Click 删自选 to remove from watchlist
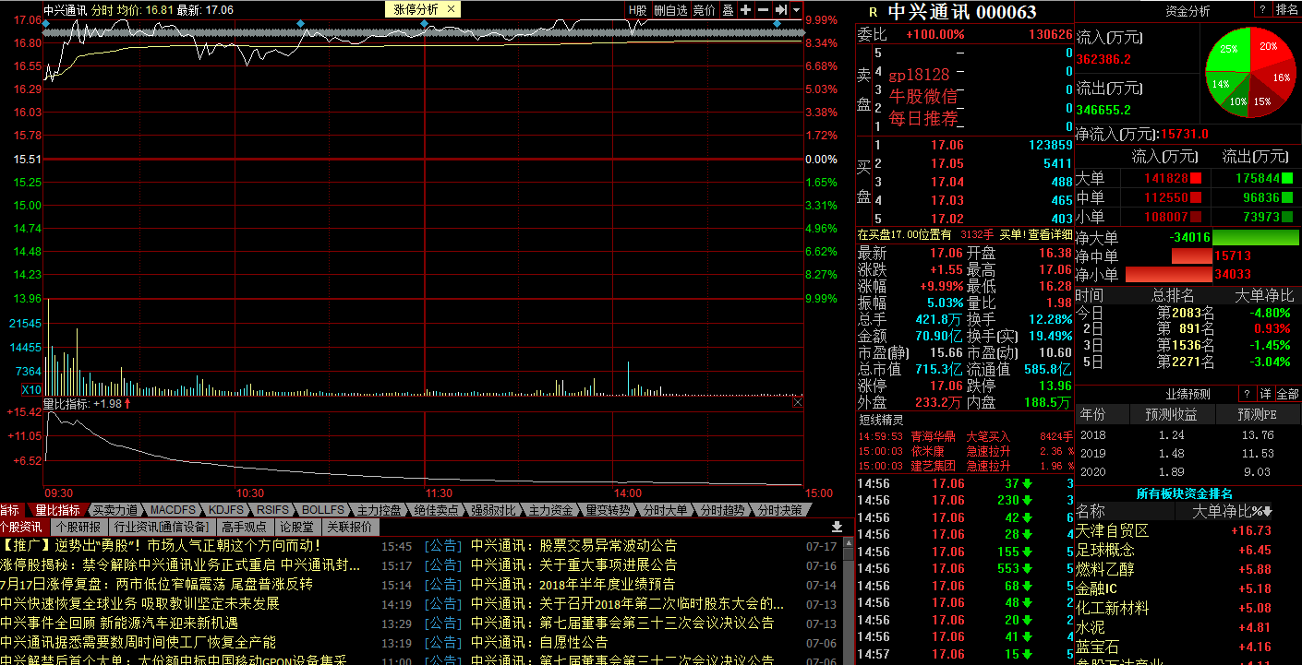The width and height of the screenshot is (1302, 665). point(670,9)
